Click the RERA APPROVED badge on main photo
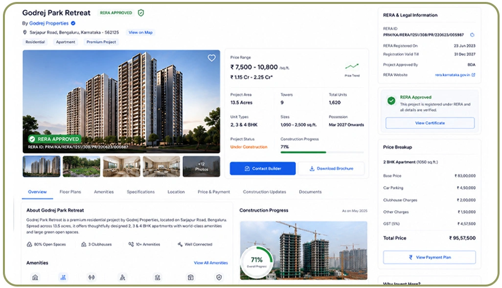This screenshot has height=288, width=502. [54, 139]
